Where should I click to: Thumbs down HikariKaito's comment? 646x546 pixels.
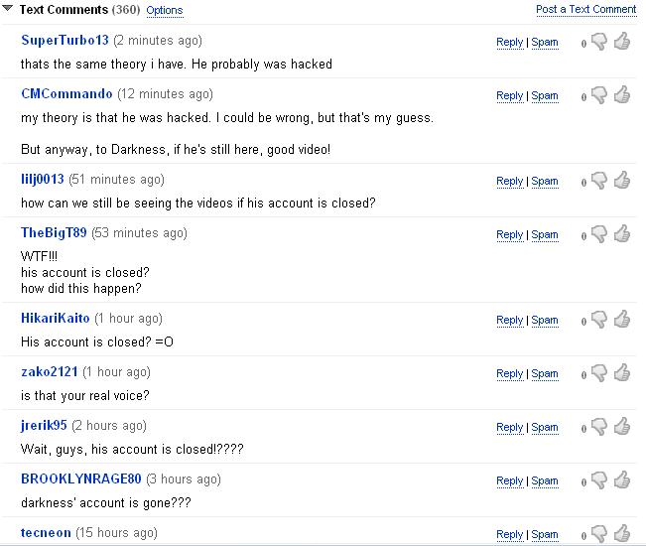coord(599,320)
